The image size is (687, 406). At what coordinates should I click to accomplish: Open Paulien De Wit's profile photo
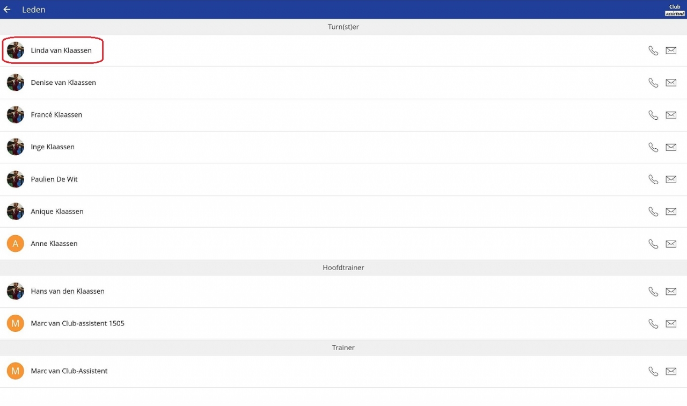[16, 179]
